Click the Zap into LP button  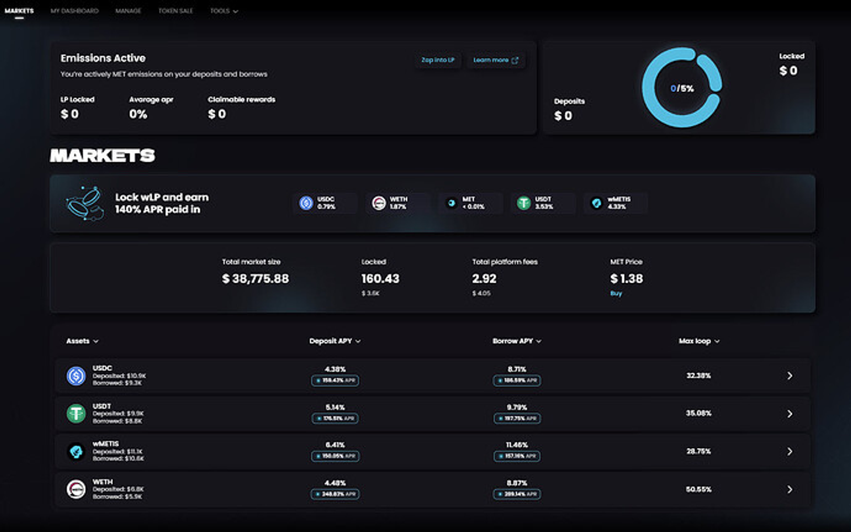(x=437, y=60)
